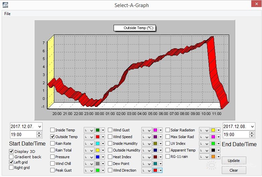Open the axis dropdown for Inside Temp
This screenshot has width=262, height=177.
pyautogui.click(x=89, y=130)
